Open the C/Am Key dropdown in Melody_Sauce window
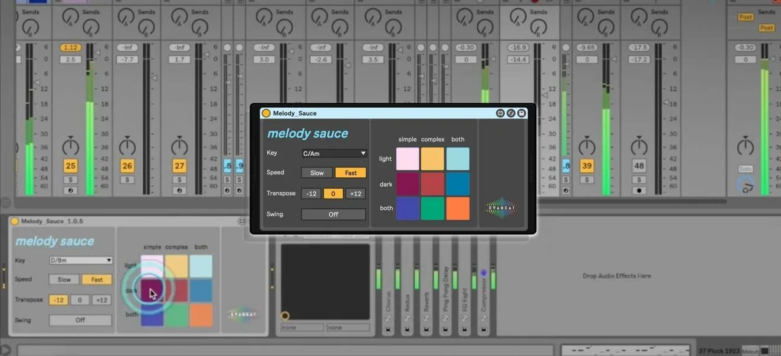The image size is (781, 356). point(334,153)
